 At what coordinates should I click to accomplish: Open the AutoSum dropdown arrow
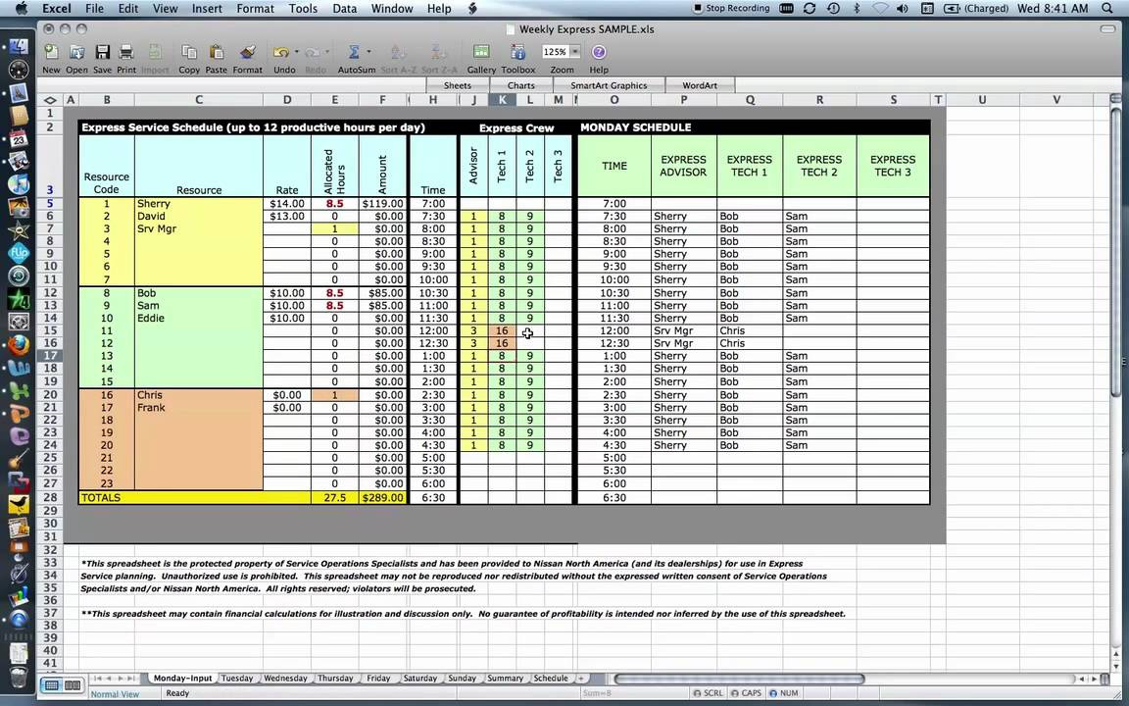click(x=369, y=51)
